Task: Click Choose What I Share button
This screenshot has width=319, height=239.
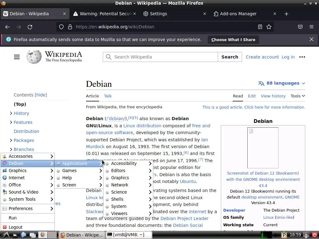Action: pyautogui.click(x=233, y=40)
